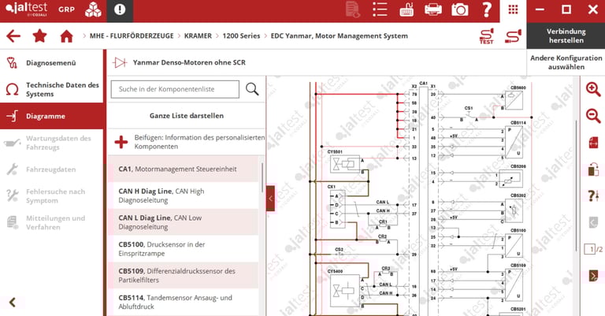605x316 pixels.
Task: Click Beifügen: Information des personalisierten Komponenten
Action: coord(187,142)
